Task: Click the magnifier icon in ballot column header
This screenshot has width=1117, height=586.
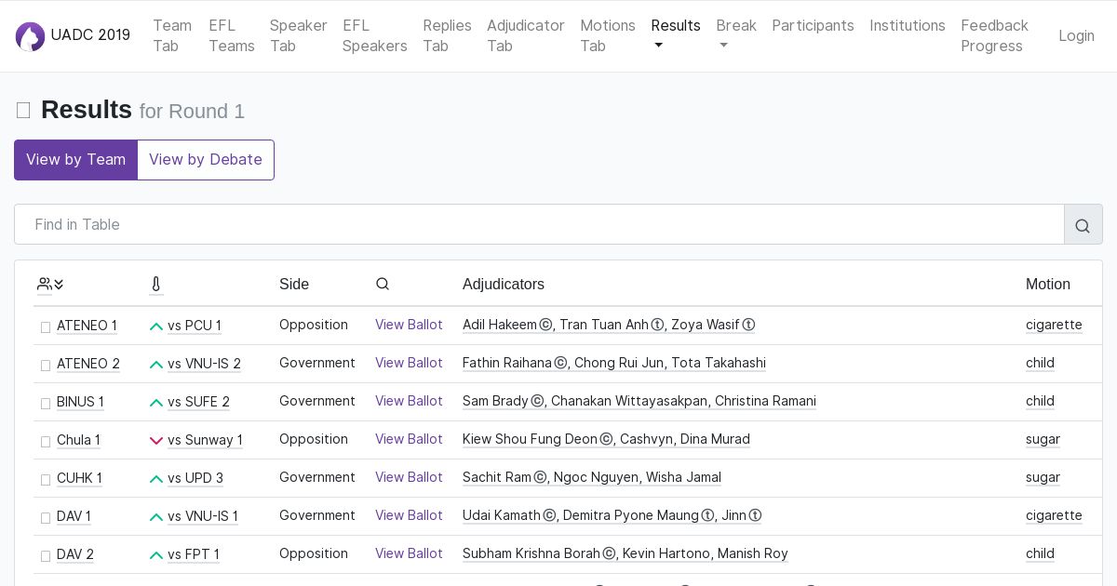Action: 383,285
